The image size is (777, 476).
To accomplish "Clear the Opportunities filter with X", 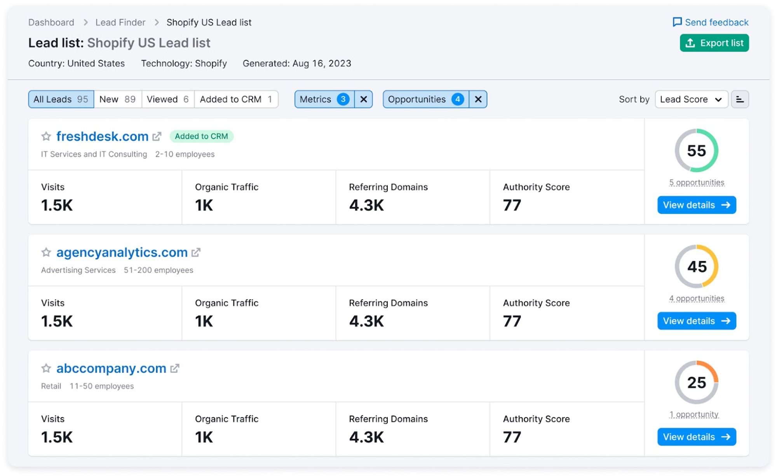I will [x=478, y=99].
